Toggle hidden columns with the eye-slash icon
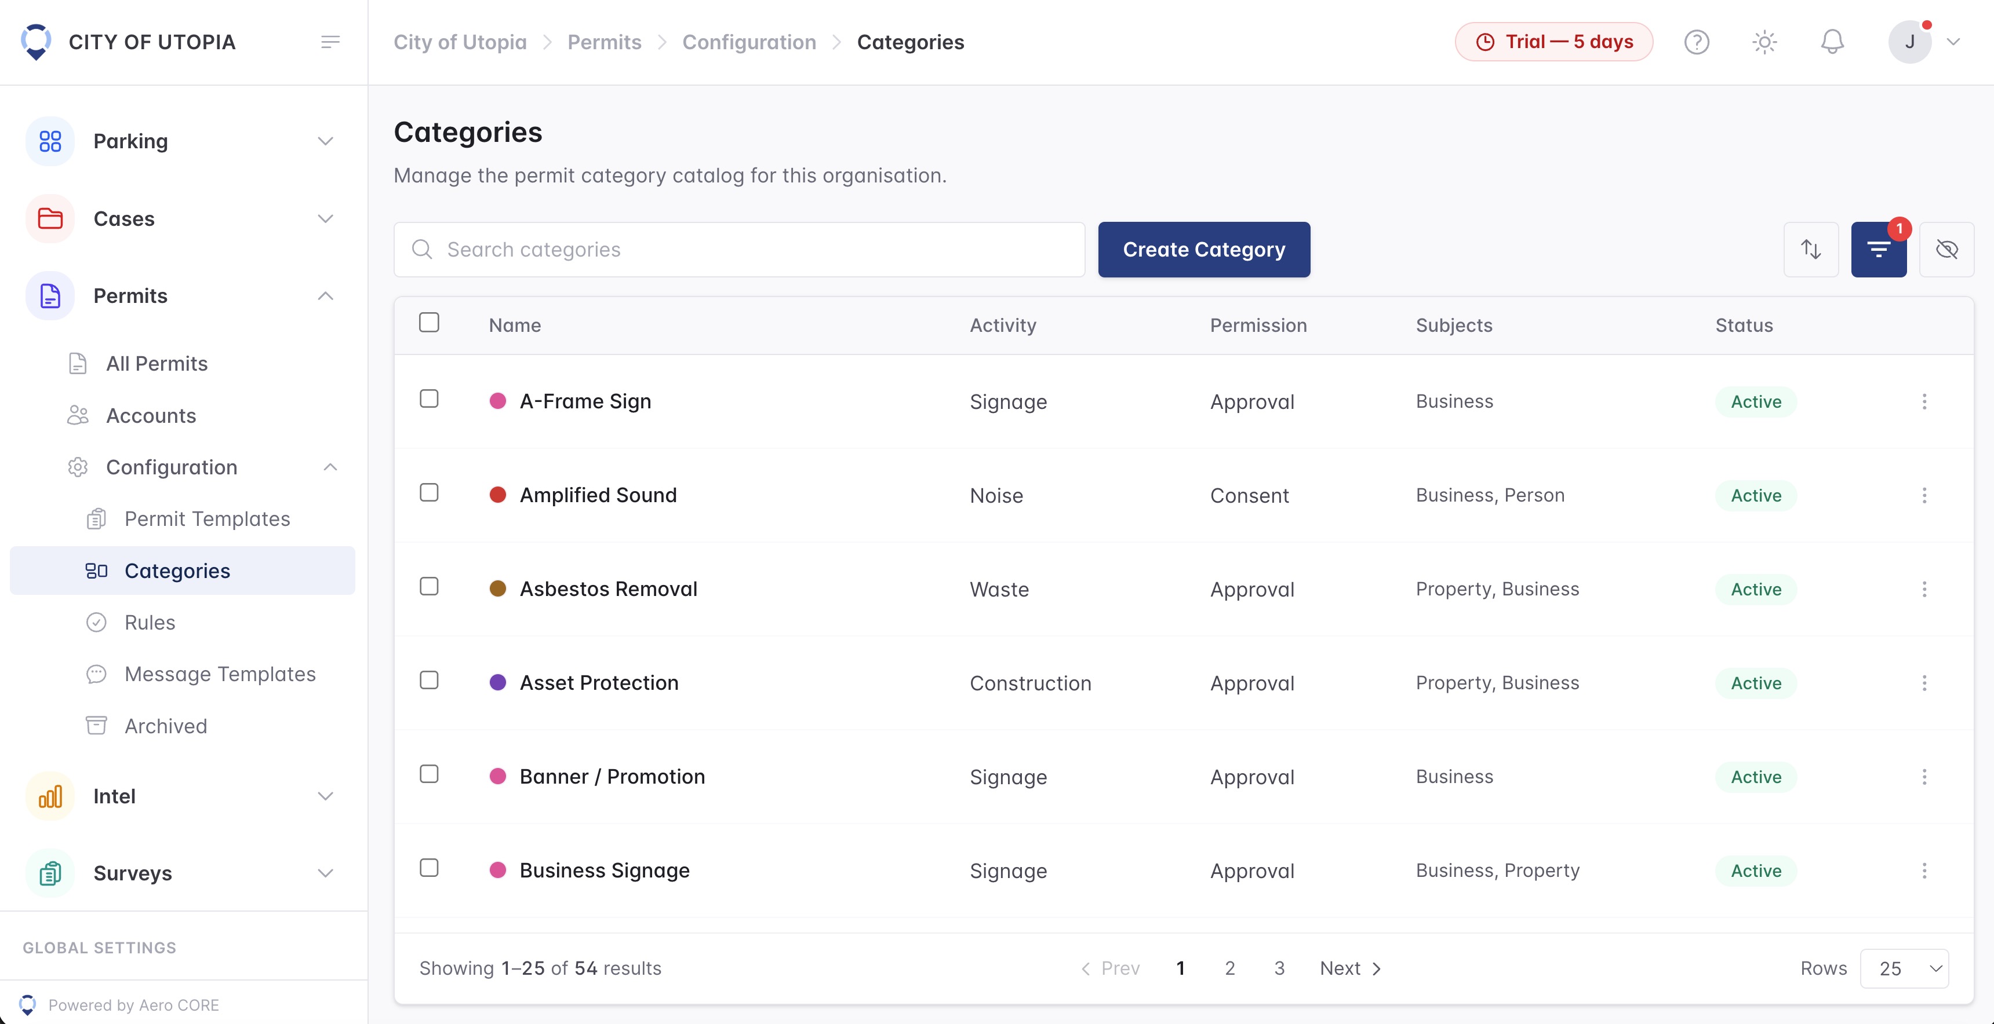This screenshot has height=1024, width=1994. pyautogui.click(x=1947, y=250)
